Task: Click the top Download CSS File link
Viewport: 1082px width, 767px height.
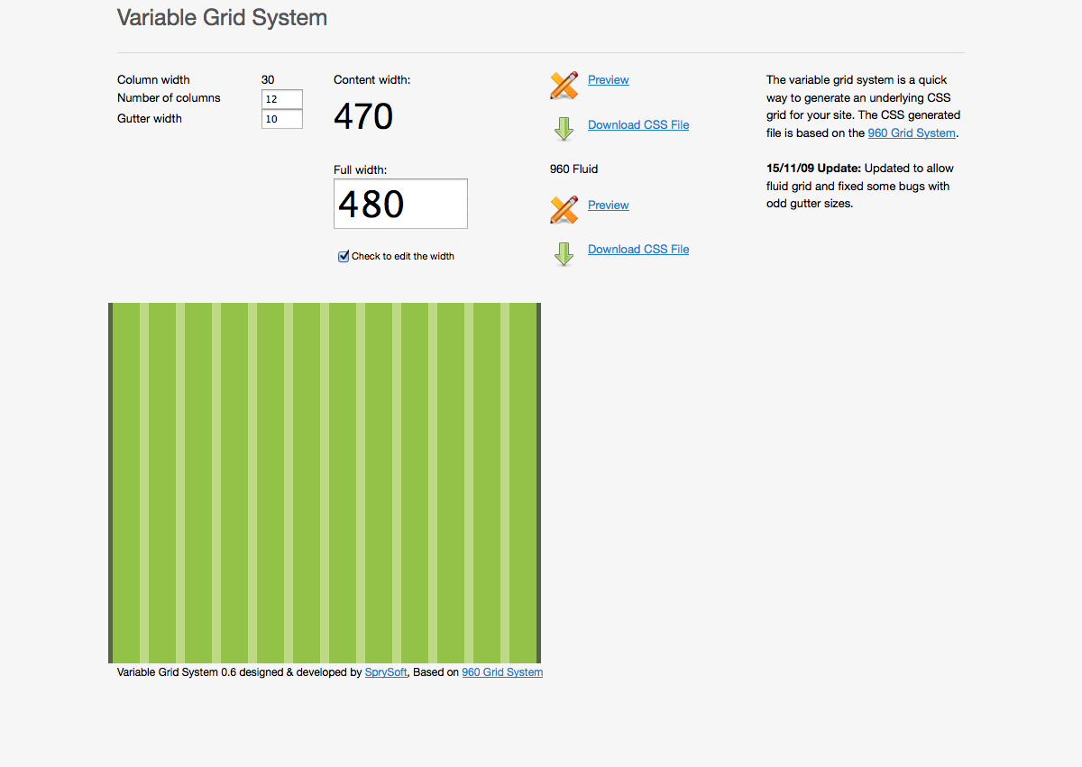Action: [x=637, y=125]
